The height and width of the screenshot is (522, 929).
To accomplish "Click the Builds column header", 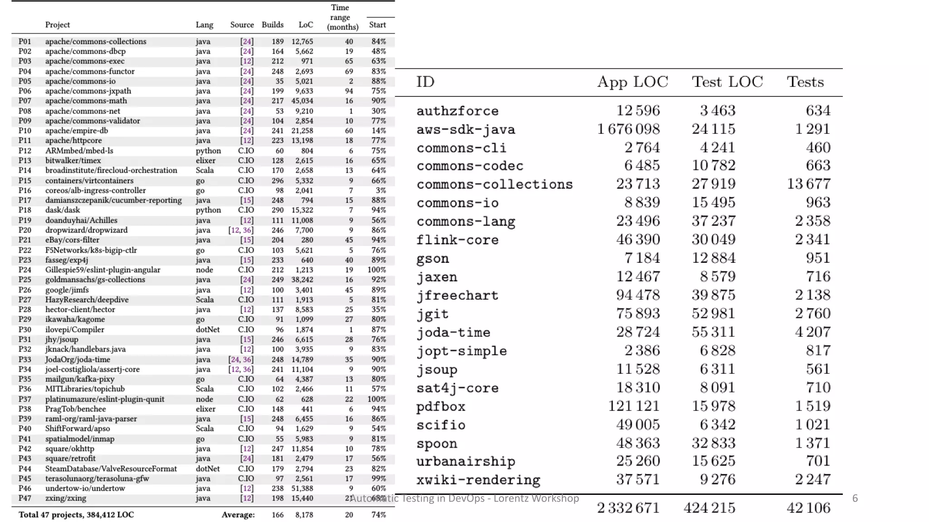I will [272, 25].
